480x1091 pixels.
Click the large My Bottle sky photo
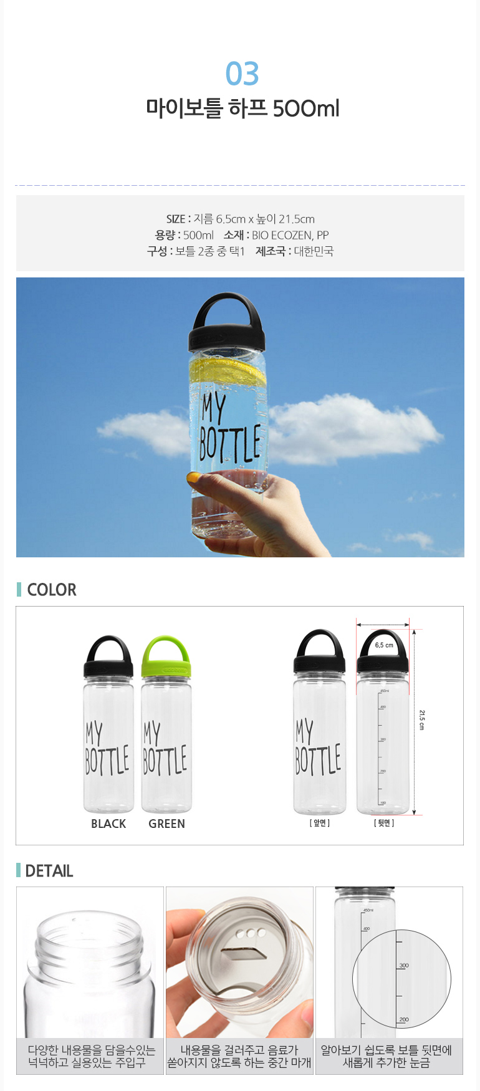coord(240,417)
